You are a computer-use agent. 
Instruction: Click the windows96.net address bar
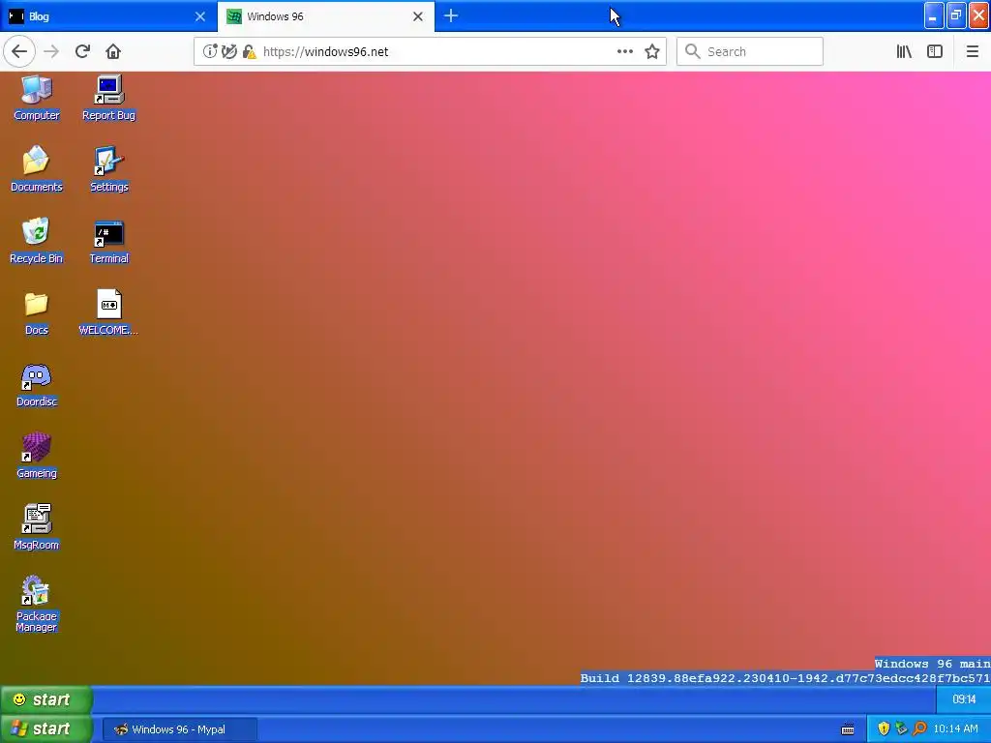click(430, 51)
